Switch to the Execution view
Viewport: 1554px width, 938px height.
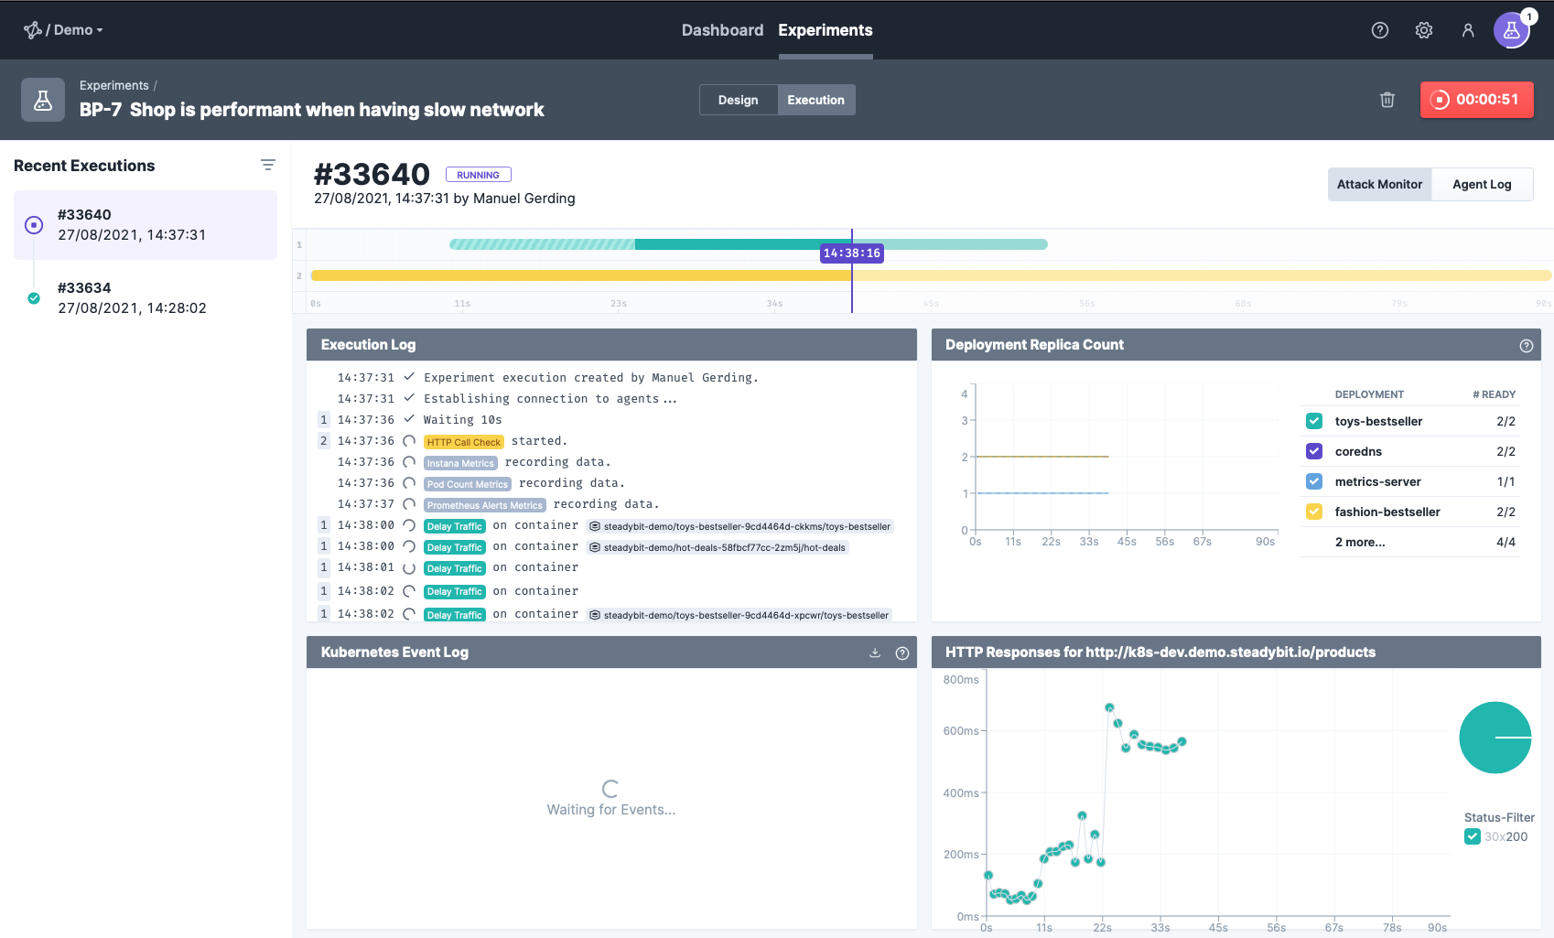tap(815, 100)
